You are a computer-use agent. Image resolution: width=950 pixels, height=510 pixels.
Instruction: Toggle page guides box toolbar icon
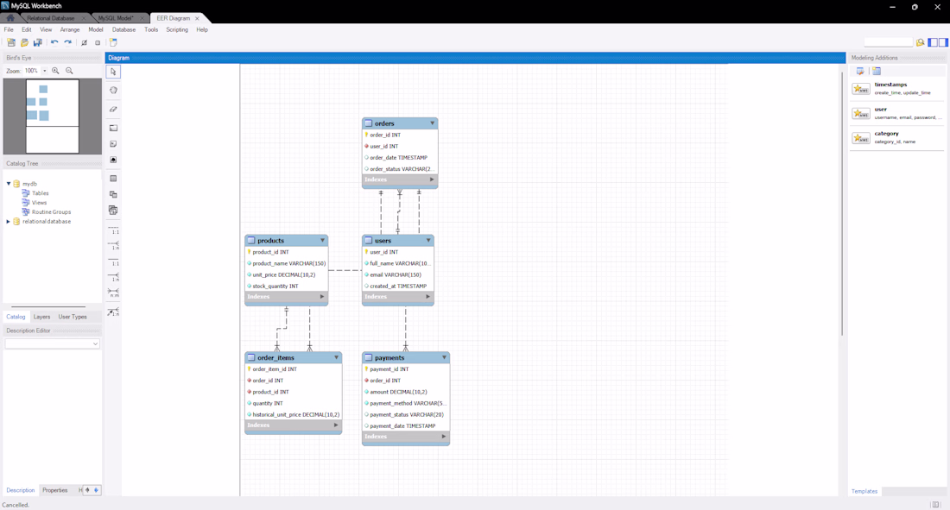(98, 42)
